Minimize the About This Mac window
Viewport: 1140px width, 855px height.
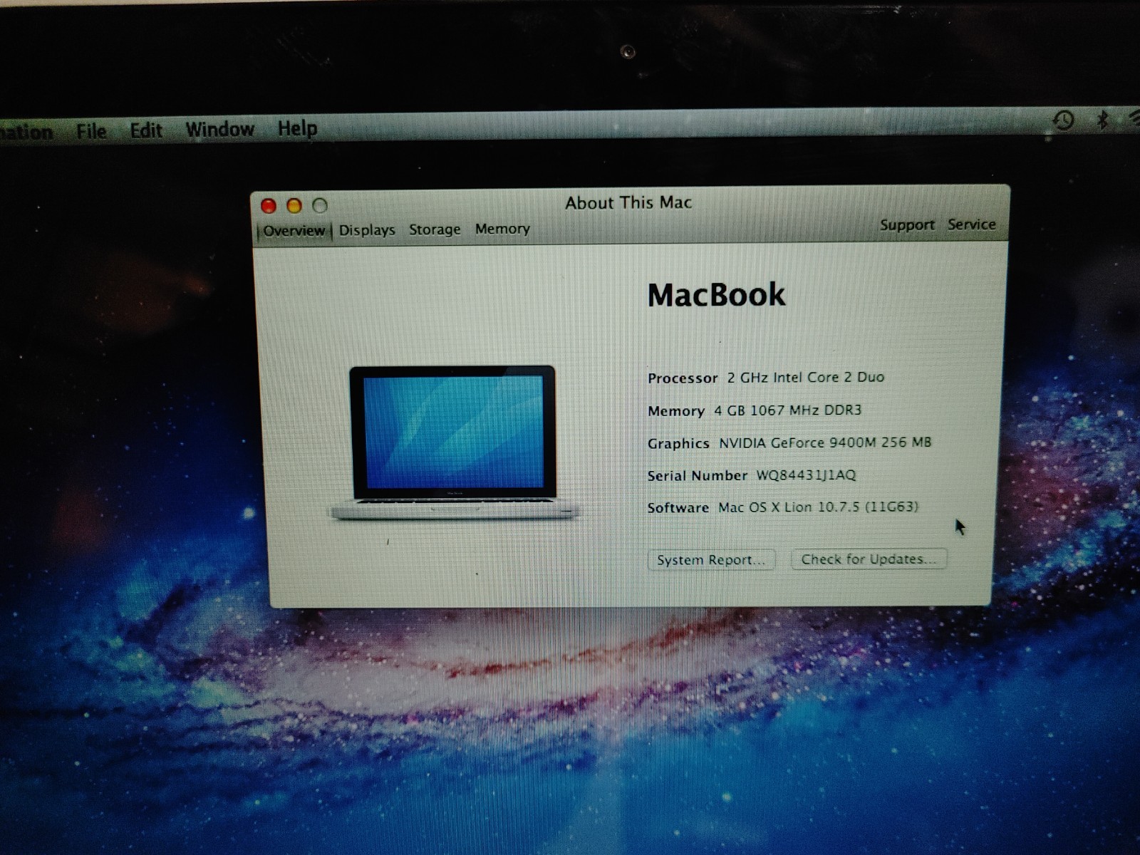294,206
